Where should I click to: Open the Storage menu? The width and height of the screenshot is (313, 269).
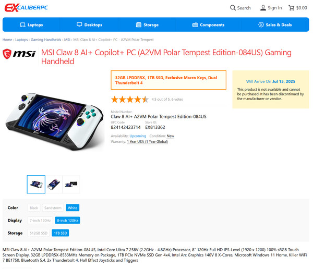click(x=147, y=25)
